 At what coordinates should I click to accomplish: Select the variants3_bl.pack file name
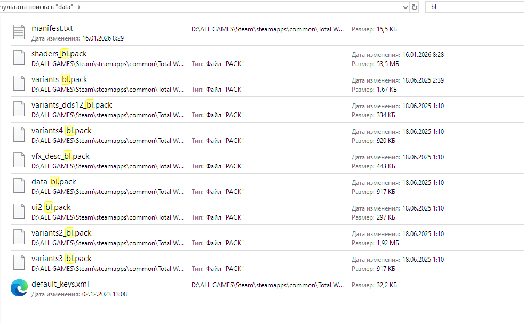click(61, 259)
